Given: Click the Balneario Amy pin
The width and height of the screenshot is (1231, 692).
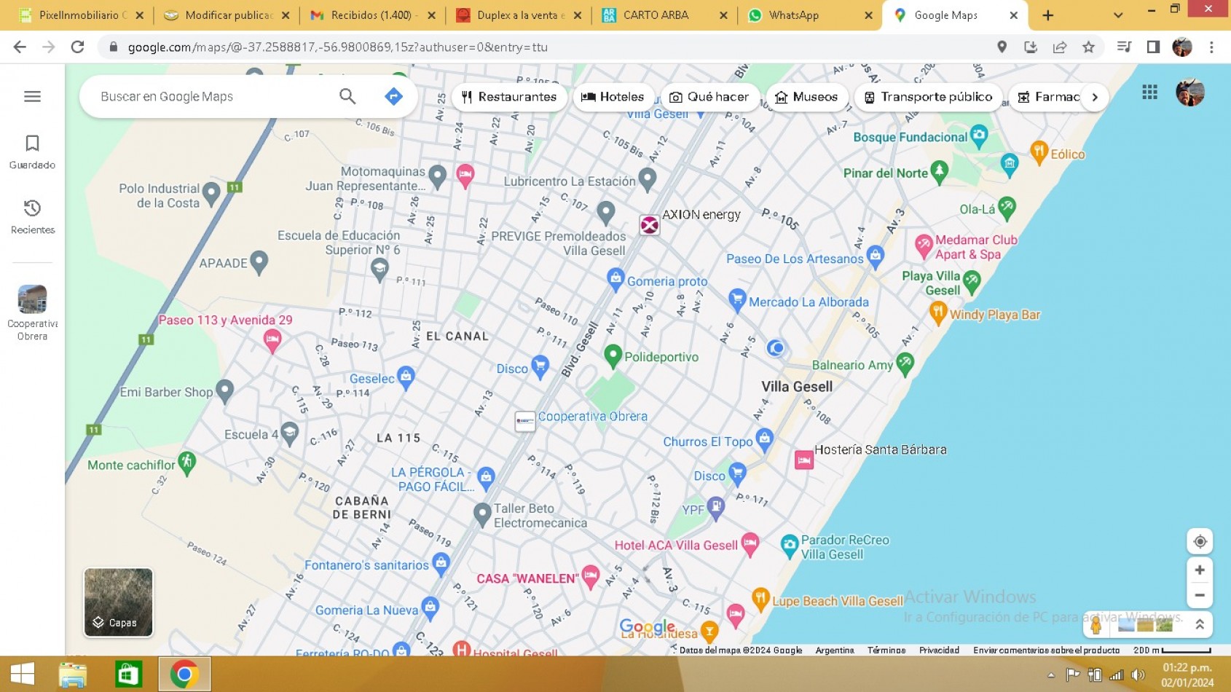Looking at the screenshot, I should click(x=905, y=363).
